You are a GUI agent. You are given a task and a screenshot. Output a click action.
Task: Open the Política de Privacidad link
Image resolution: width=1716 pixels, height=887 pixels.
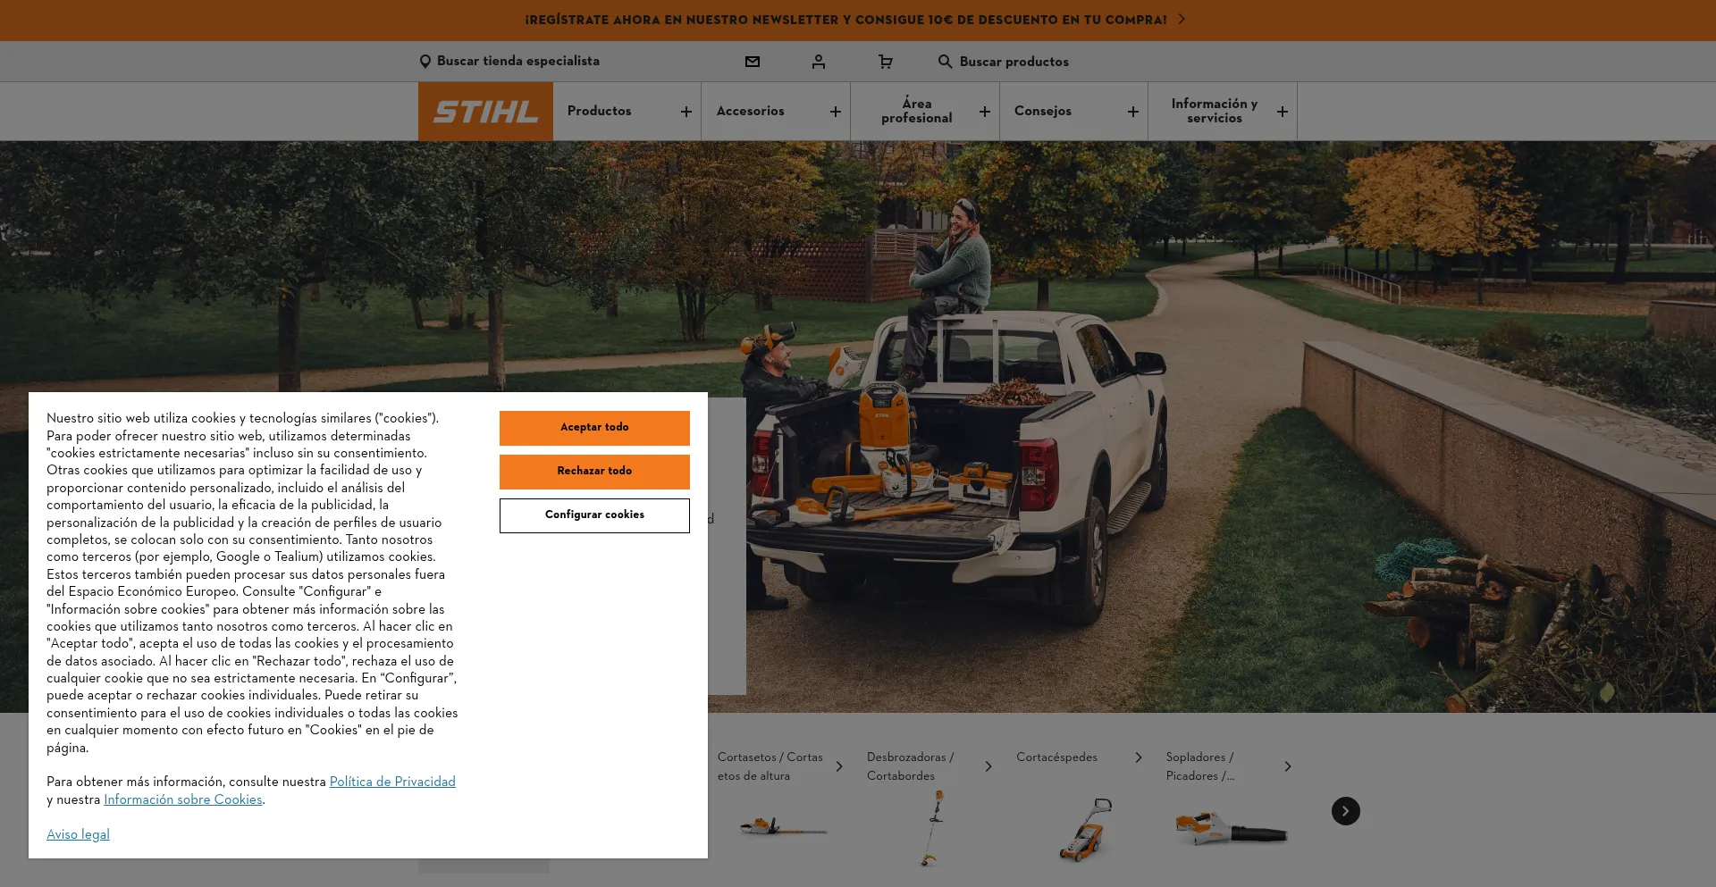392,782
